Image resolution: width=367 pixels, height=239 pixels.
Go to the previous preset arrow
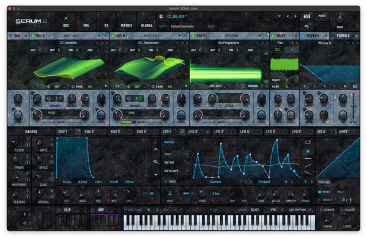[287, 17]
